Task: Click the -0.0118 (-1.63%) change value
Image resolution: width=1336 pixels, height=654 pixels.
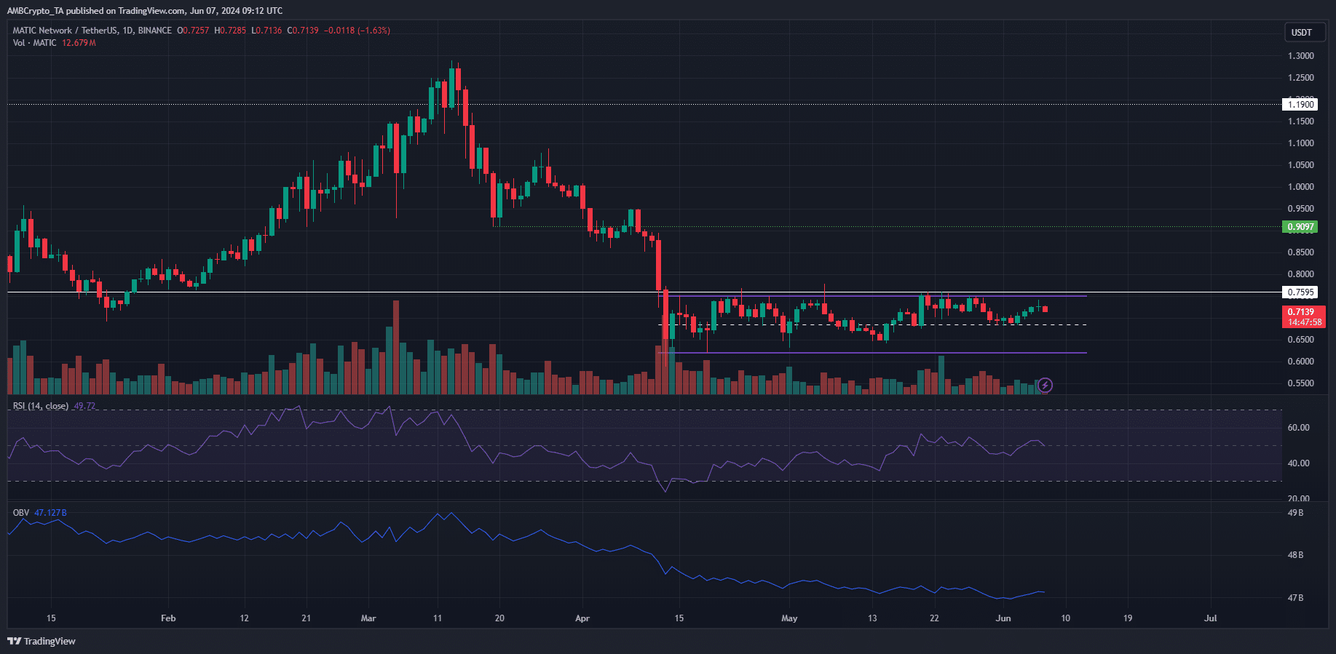Action: tap(357, 31)
